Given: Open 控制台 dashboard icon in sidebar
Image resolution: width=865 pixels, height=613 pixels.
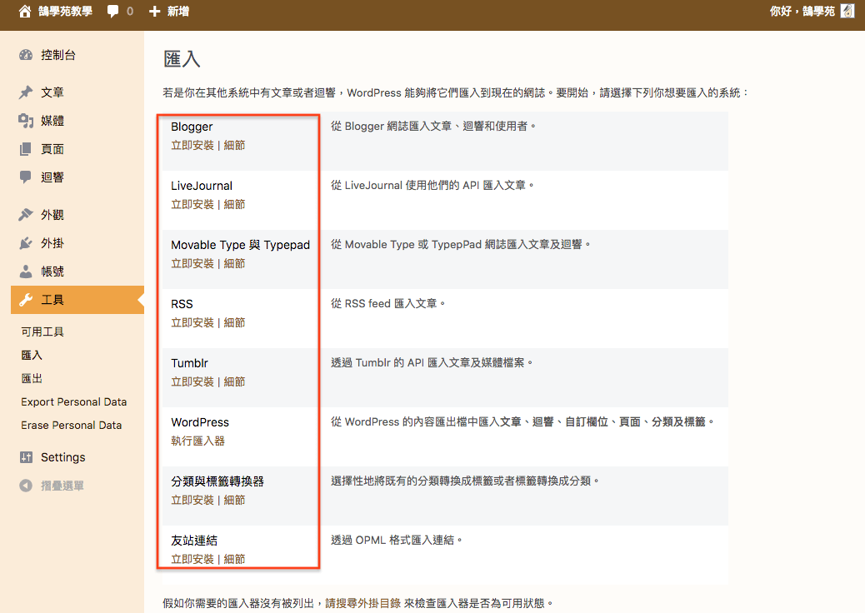Looking at the screenshot, I should 26,55.
